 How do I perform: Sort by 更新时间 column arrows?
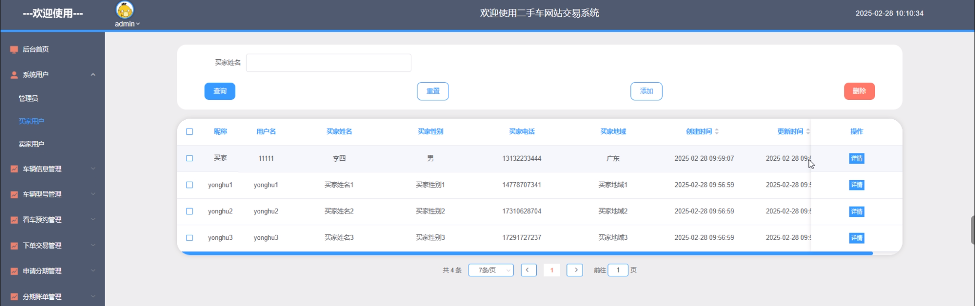pos(808,132)
